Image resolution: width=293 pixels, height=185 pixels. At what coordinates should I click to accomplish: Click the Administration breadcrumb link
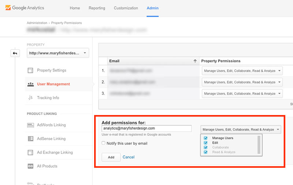pyautogui.click(x=37, y=23)
